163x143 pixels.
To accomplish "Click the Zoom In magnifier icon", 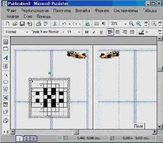I will click(x=139, y=24).
